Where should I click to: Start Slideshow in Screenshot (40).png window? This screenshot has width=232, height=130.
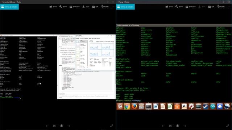(x=75, y=7)
